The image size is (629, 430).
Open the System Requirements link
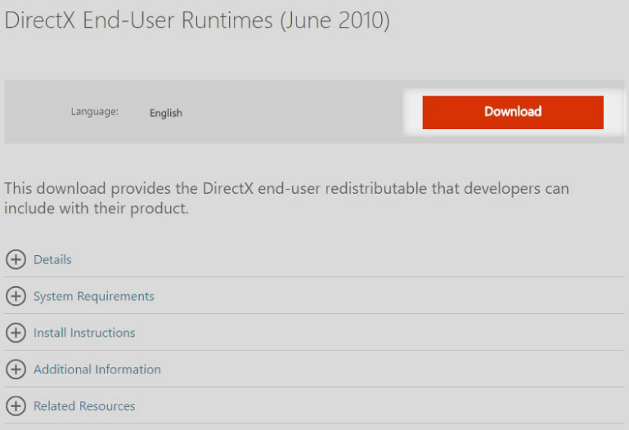coord(94,297)
